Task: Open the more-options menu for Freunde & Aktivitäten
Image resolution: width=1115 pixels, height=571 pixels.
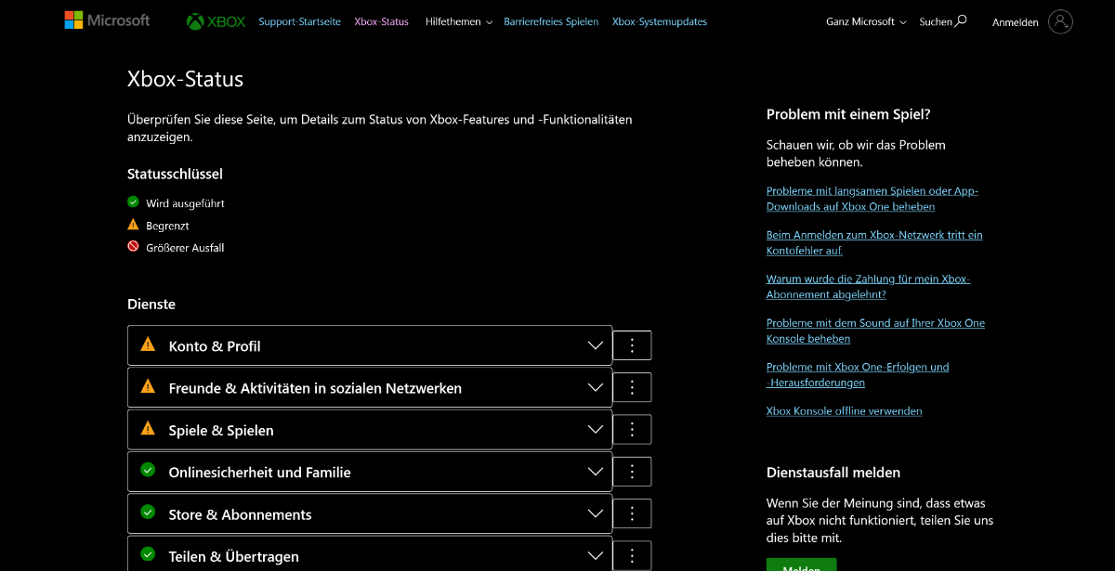Action: pos(633,387)
